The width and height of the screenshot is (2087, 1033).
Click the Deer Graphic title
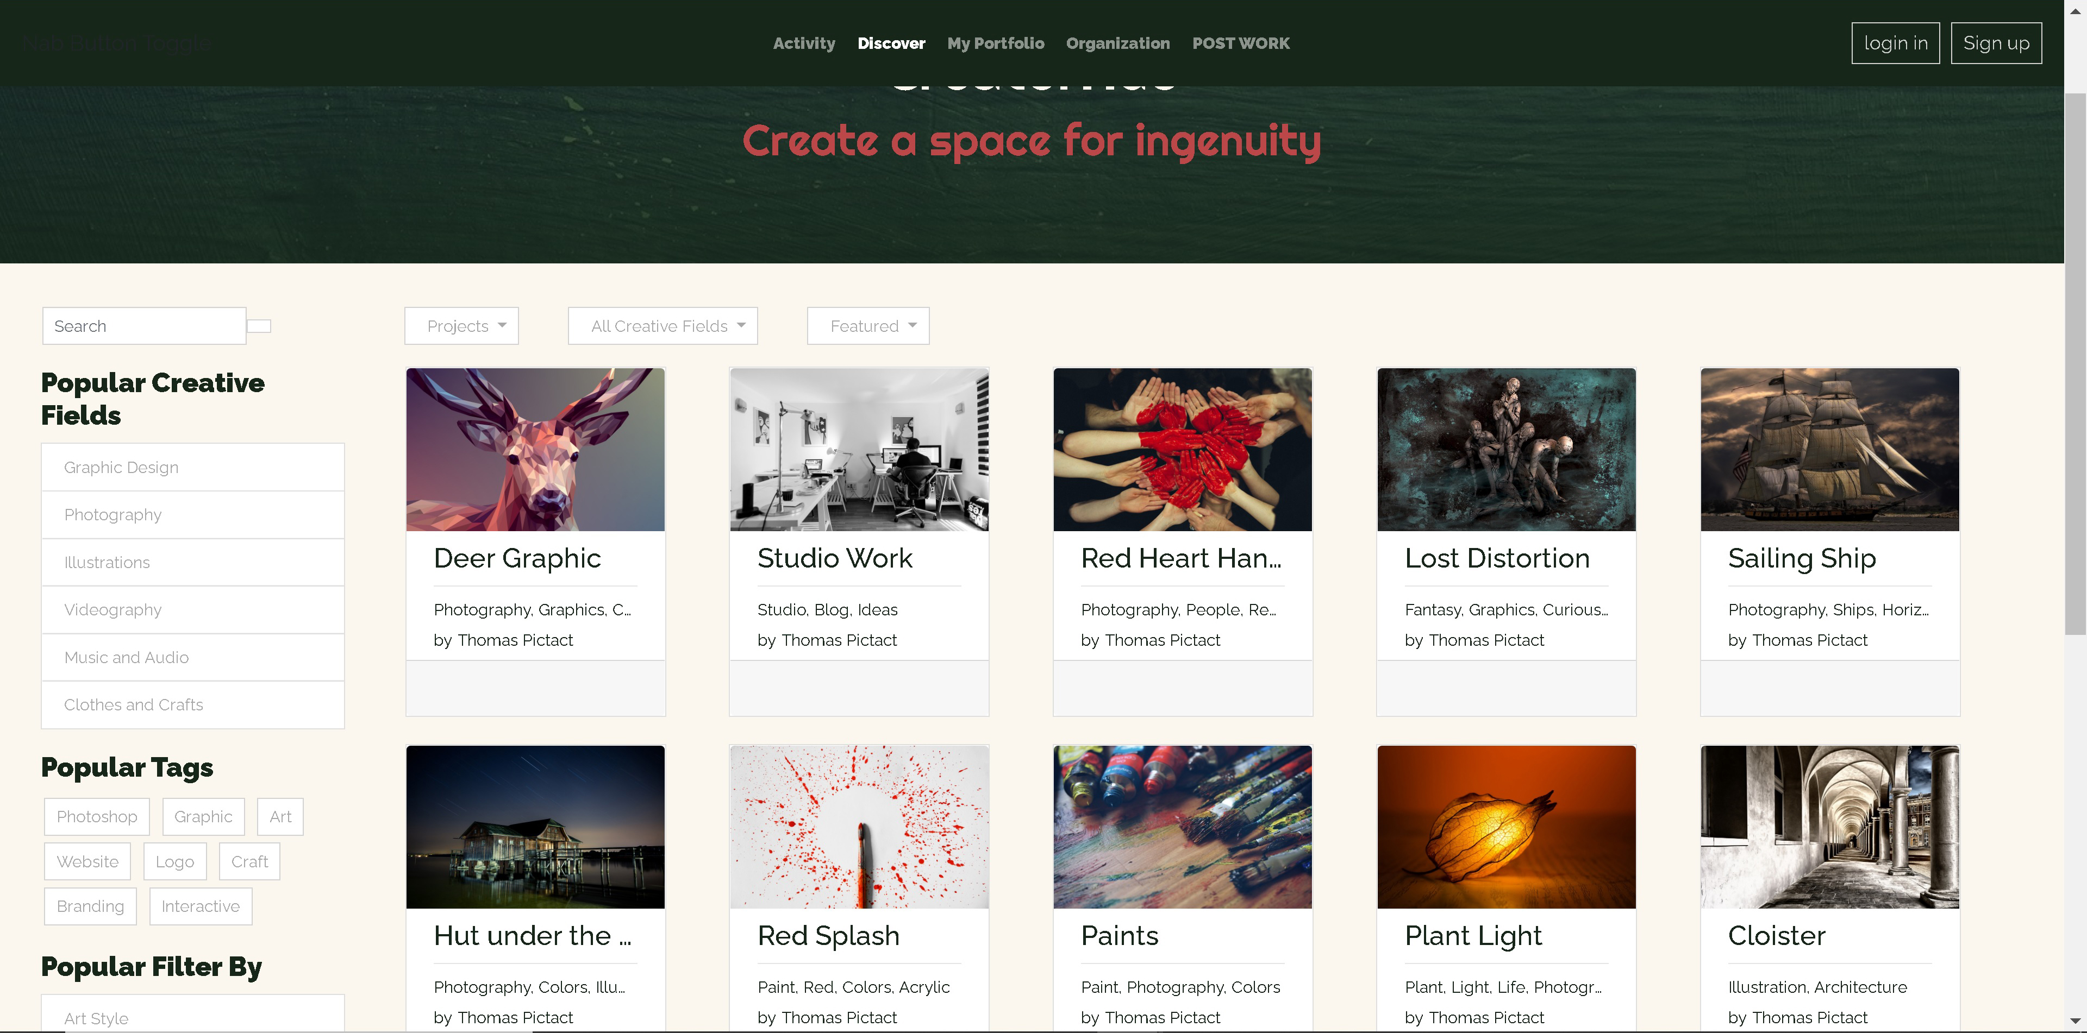tap(517, 559)
